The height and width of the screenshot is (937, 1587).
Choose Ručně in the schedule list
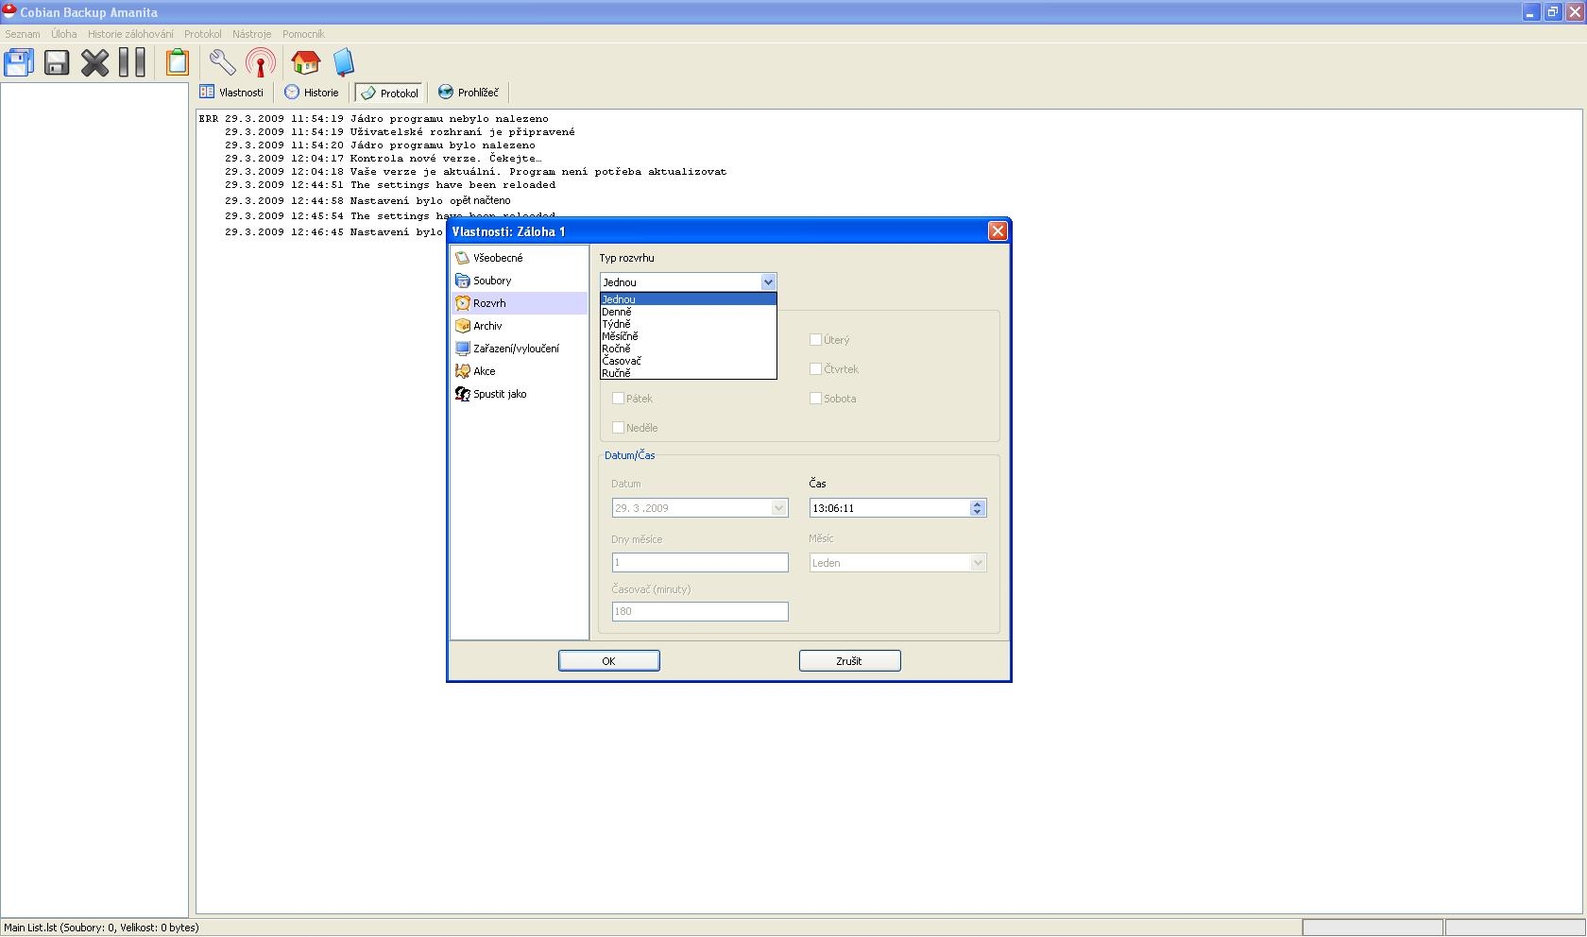(689, 373)
